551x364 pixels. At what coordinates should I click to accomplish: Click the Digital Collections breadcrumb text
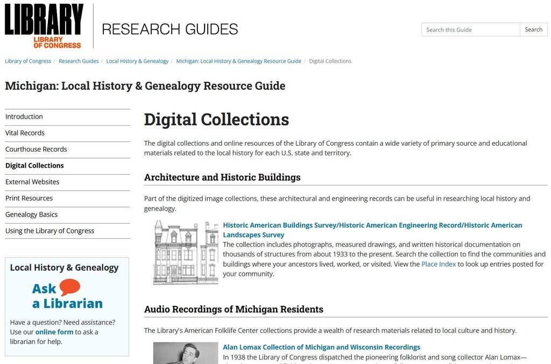(x=330, y=61)
